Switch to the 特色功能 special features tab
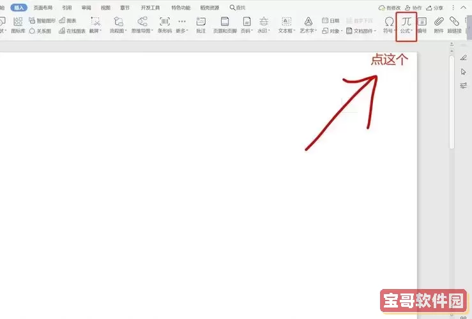The height and width of the screenshot is (319, 472). (181, 8)
